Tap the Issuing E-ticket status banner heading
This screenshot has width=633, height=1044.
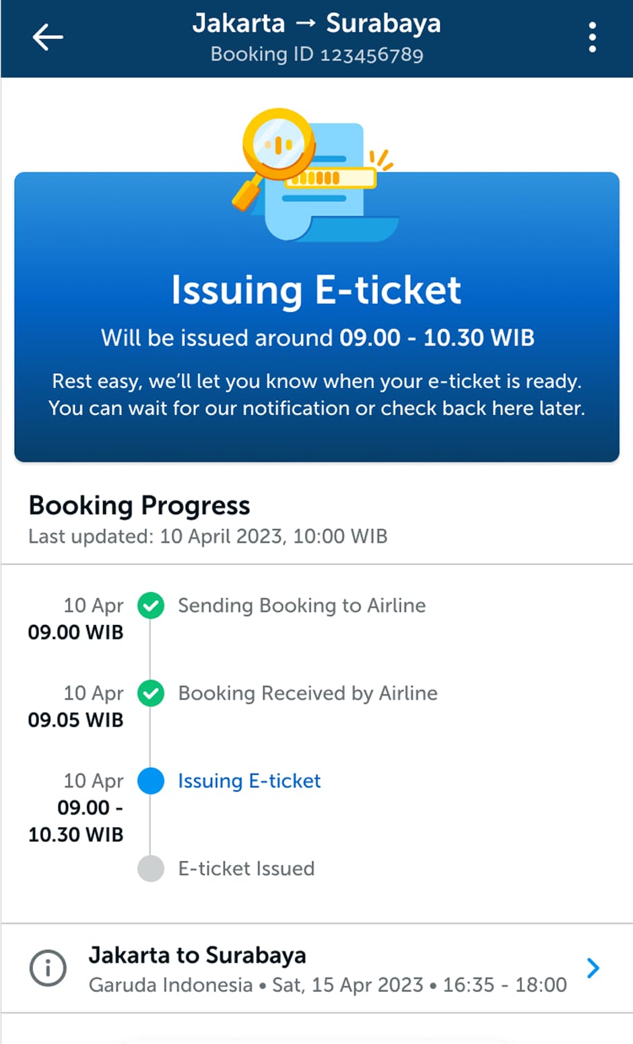(x=316, y=290)
